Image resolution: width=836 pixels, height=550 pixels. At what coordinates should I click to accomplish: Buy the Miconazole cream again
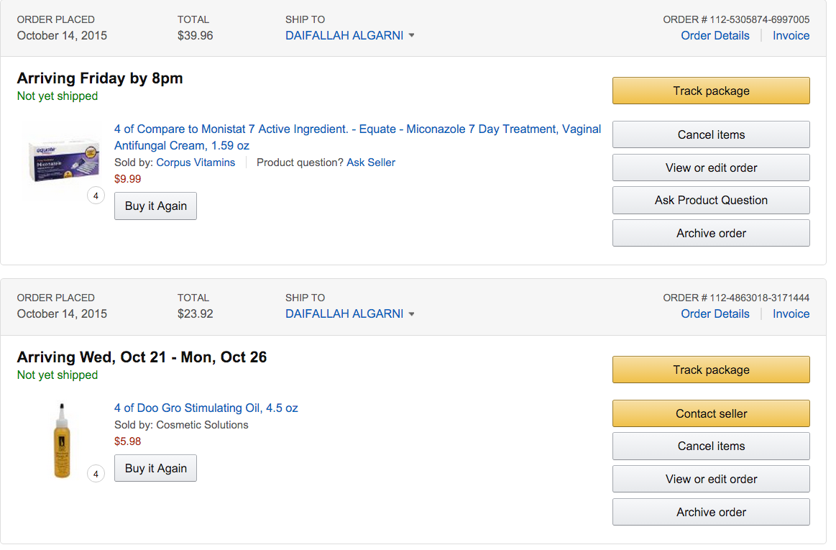155,206
